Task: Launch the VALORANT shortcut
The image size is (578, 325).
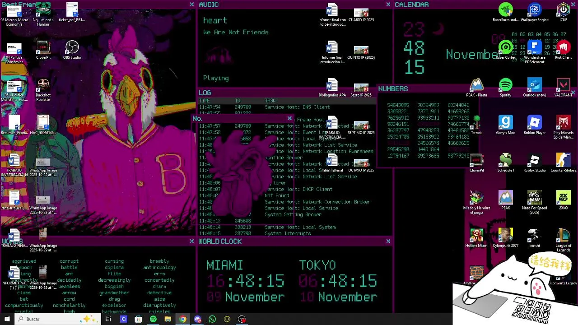Action: click(x=563, y=88)
